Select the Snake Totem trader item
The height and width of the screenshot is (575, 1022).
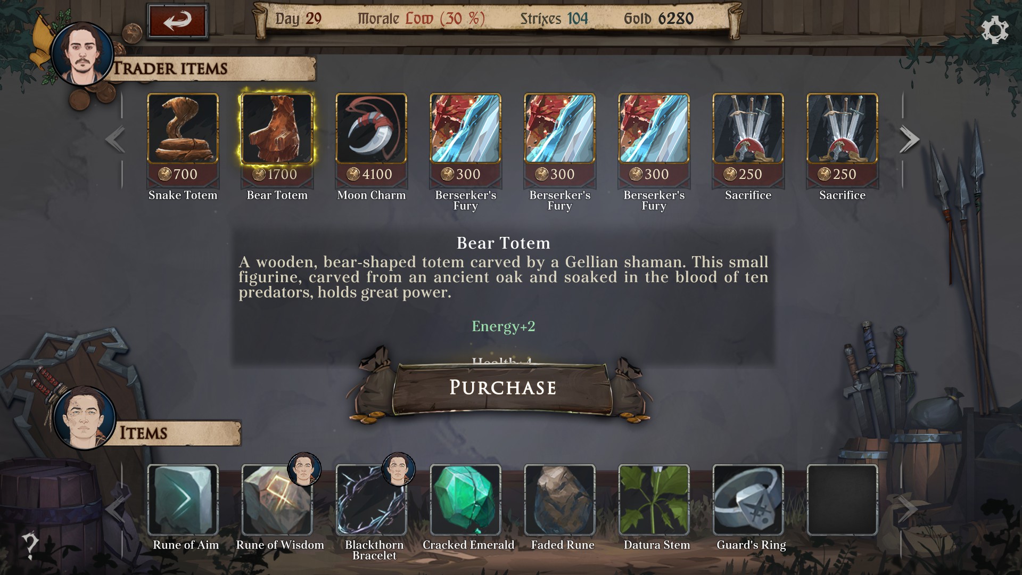point(183,129)
